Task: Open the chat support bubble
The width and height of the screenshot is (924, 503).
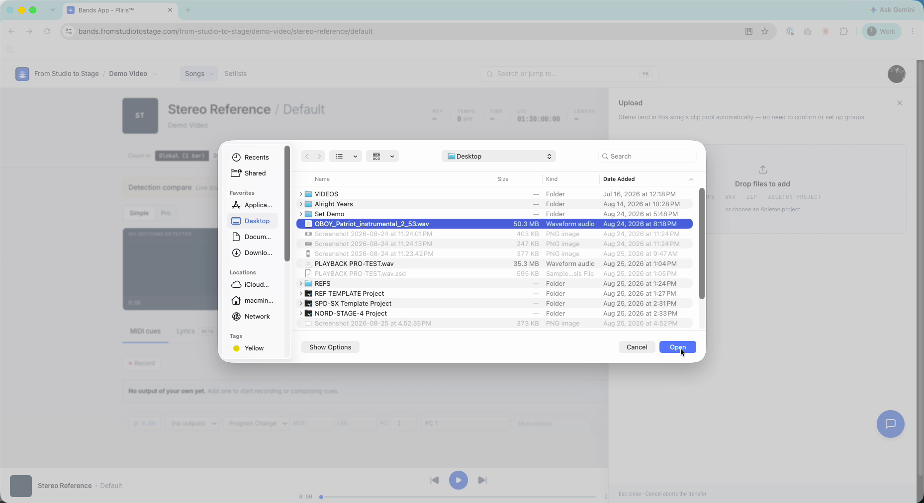Action: [x=890, y=424]
